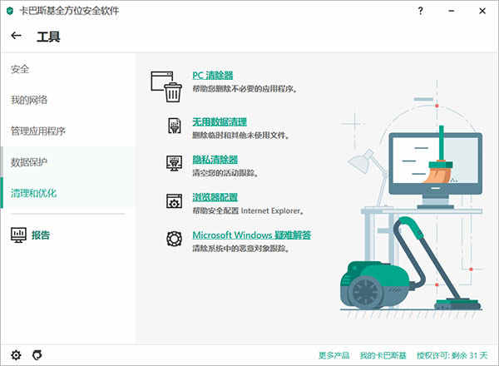499x366 pixels.
Task: Click the 疑难解答 description text
Action: [x=241, y=248]
